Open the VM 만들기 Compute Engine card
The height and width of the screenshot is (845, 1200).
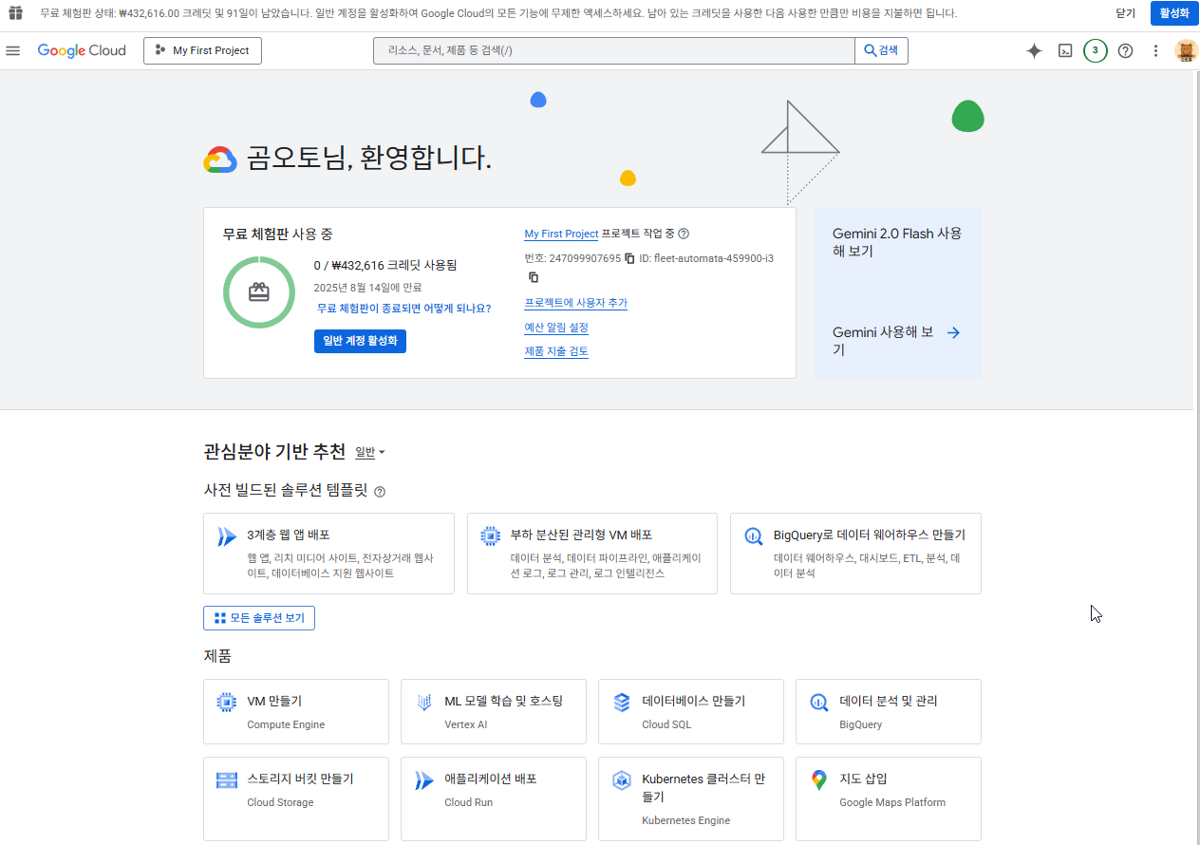pyautogui.click(x=296, y=711)
